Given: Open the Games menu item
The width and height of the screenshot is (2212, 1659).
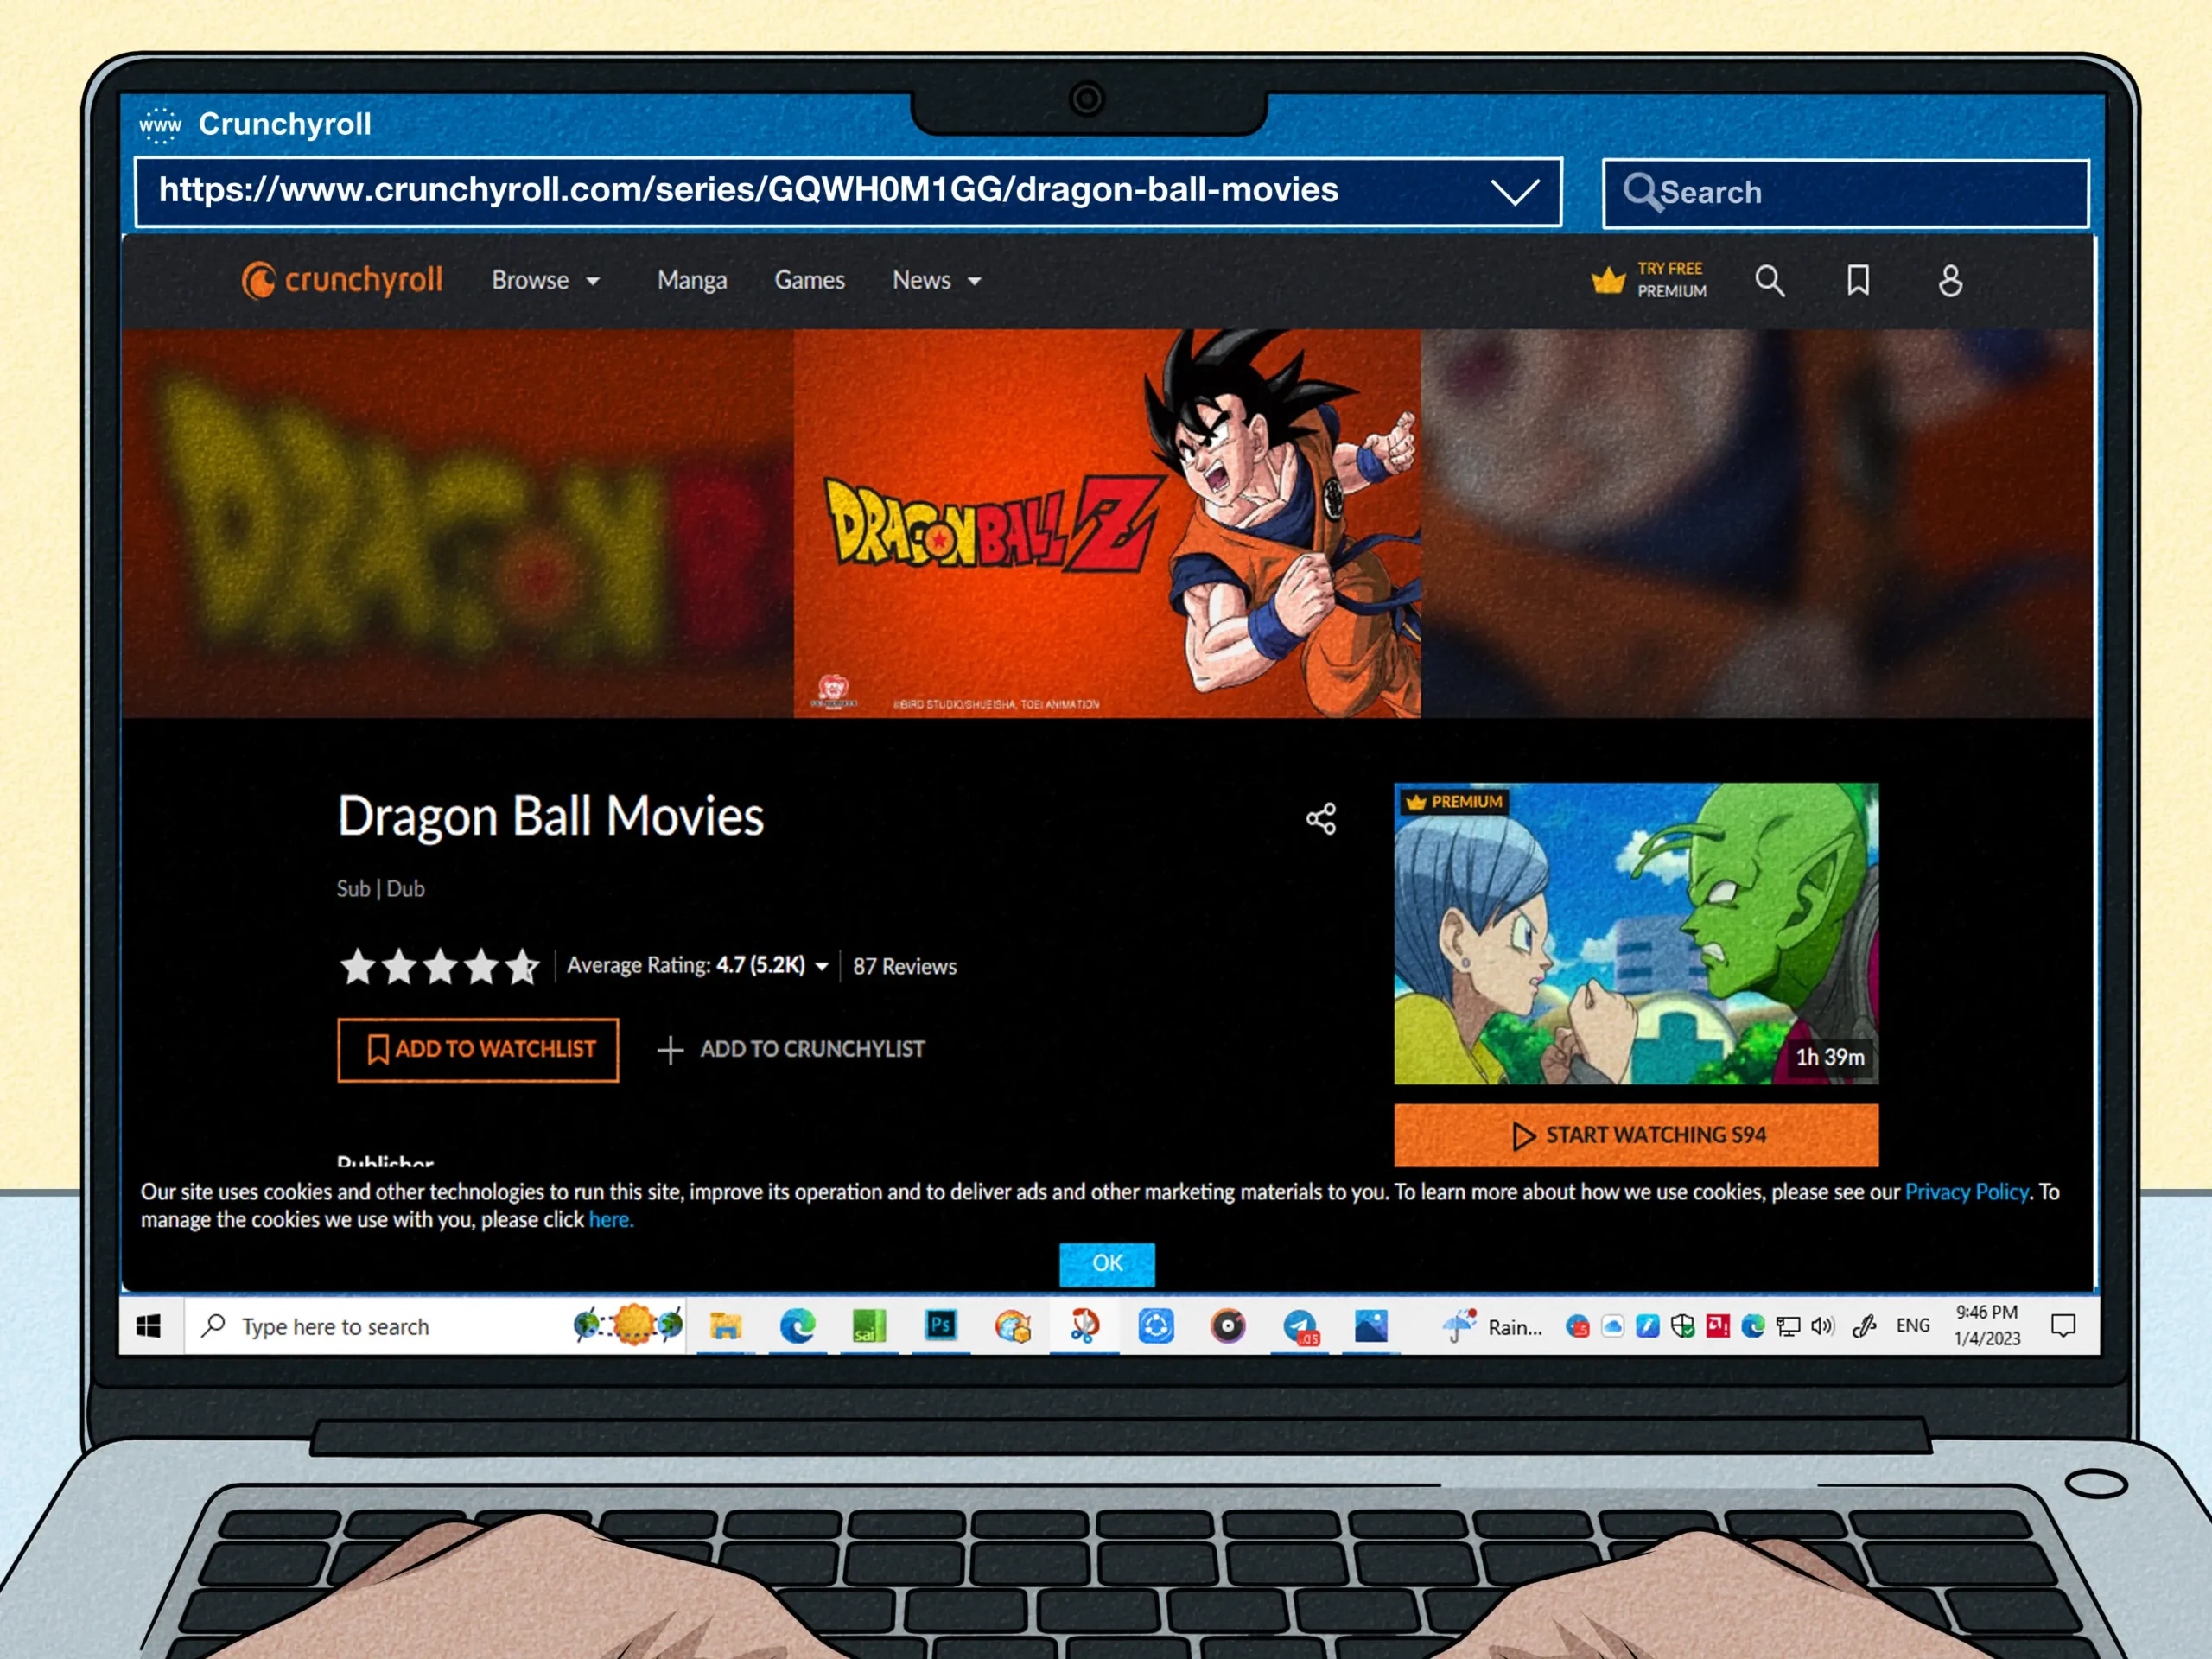Looking at the screenshot, I should [809, 281].
